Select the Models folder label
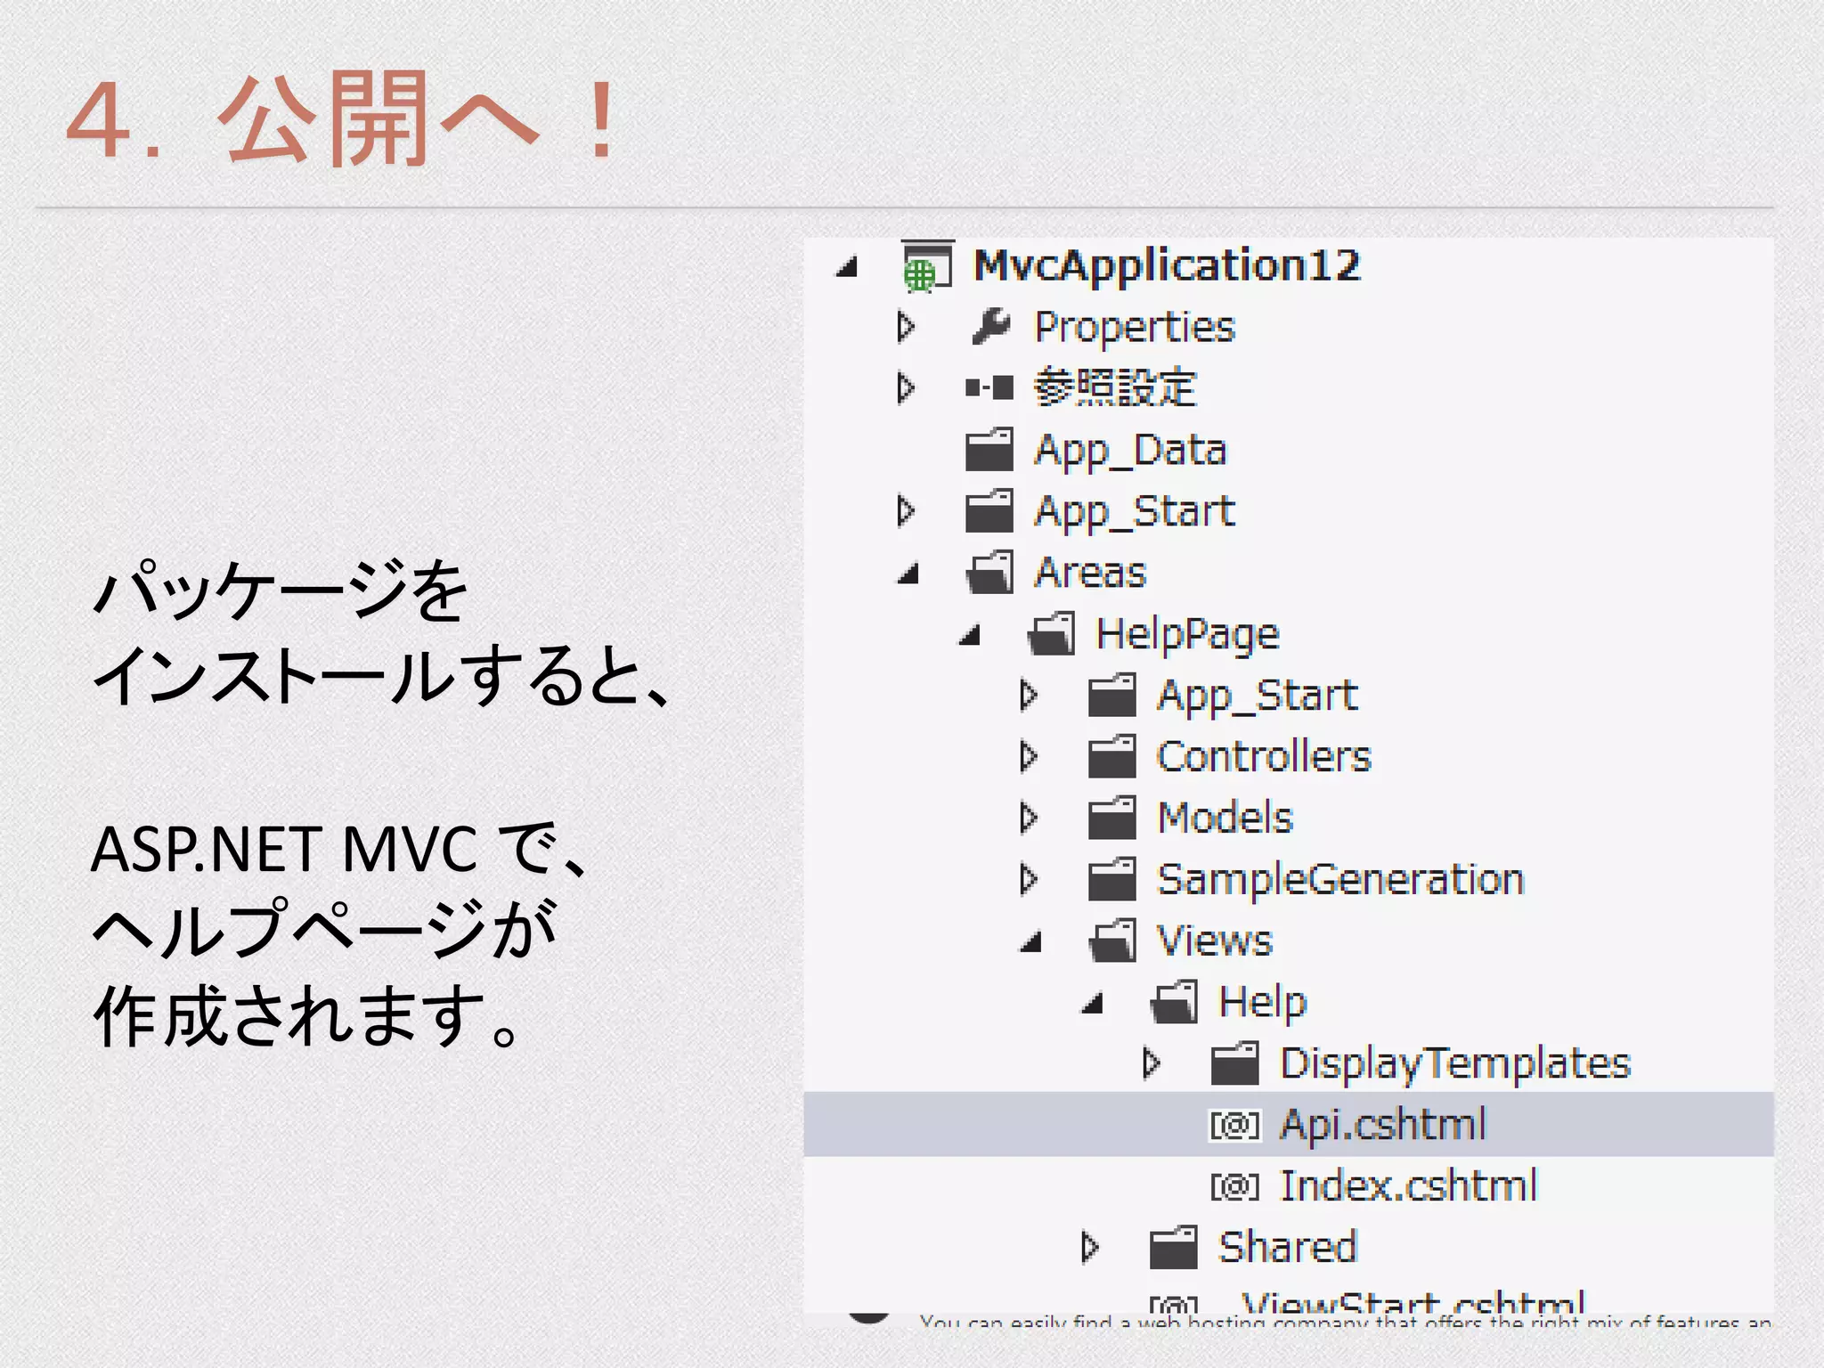 pos(1225,818)
